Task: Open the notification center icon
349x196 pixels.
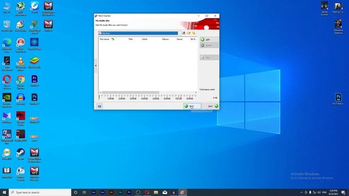Action: 343,192
